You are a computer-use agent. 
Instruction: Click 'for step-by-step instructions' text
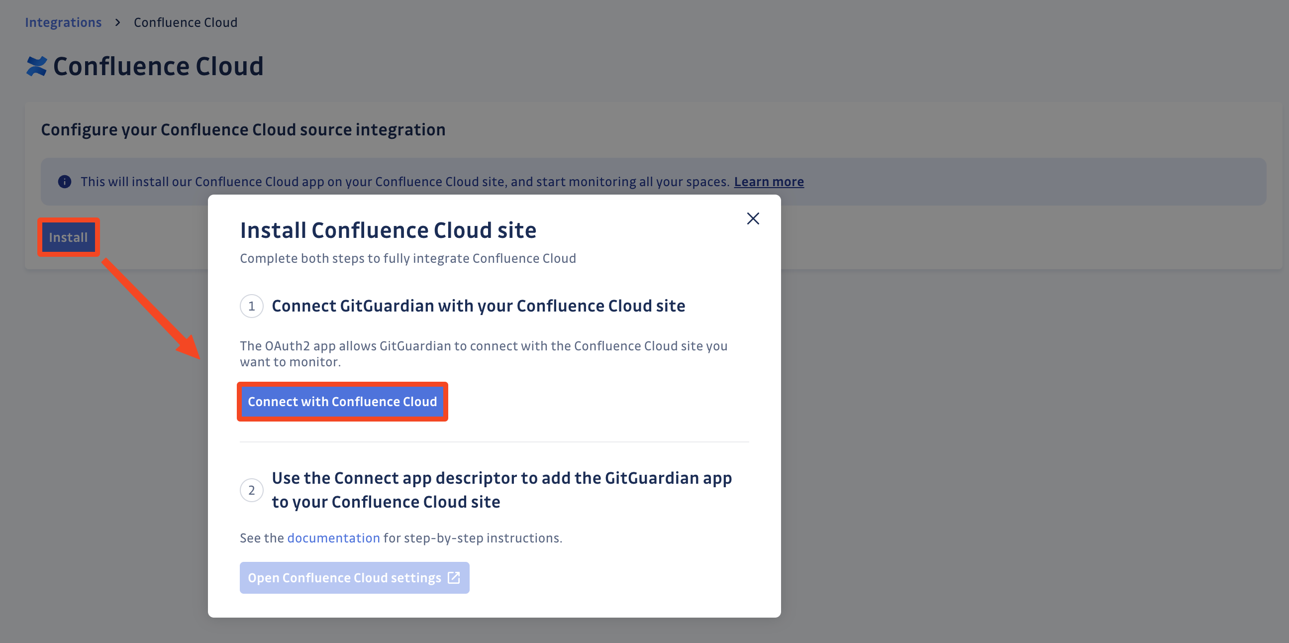[473, 538]
